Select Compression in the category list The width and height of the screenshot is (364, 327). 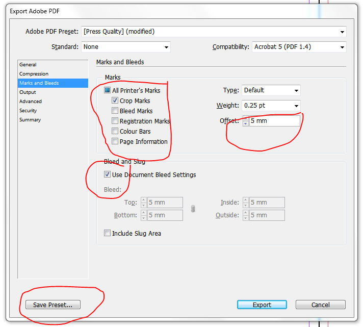pyautogui.click(x=53, y=74)
